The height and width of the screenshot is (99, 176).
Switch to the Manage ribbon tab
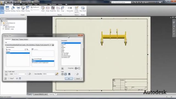(x=30, y=4)
